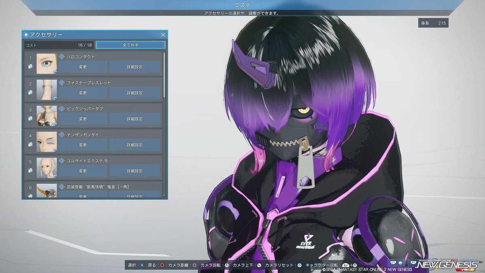Click the cross button icon next to 選択

[x=141, y=265]
